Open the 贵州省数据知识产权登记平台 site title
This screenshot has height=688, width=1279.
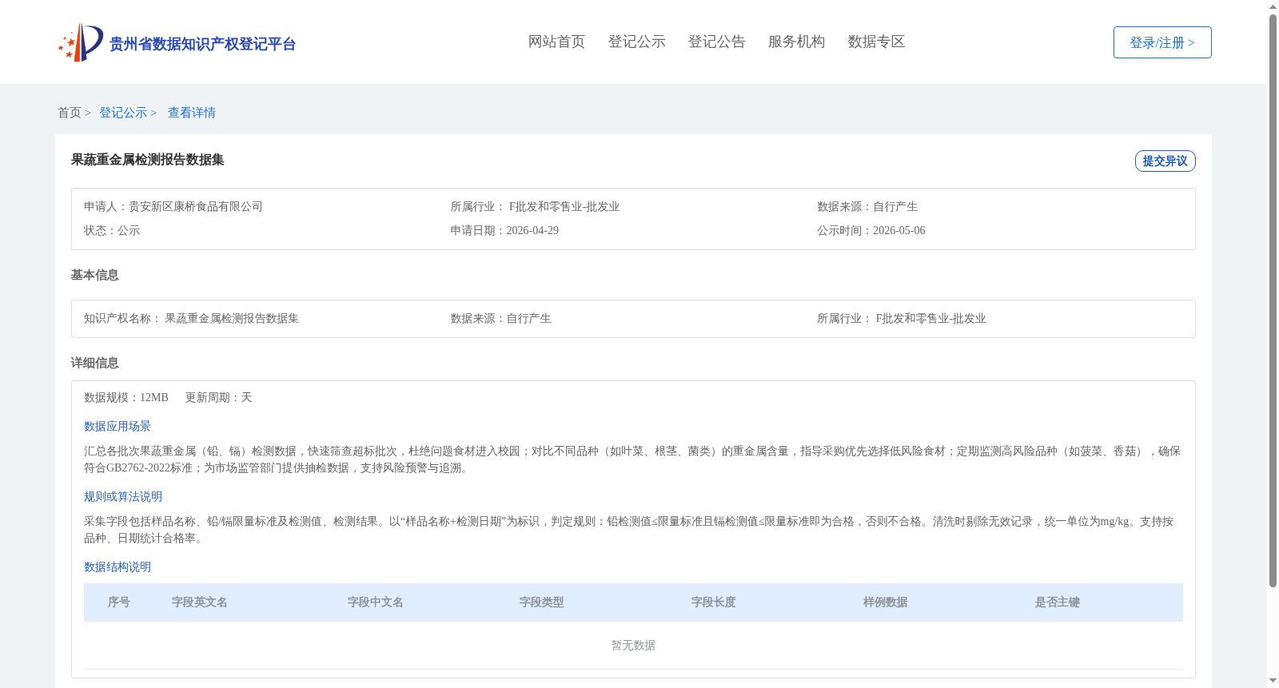[202, 44]
